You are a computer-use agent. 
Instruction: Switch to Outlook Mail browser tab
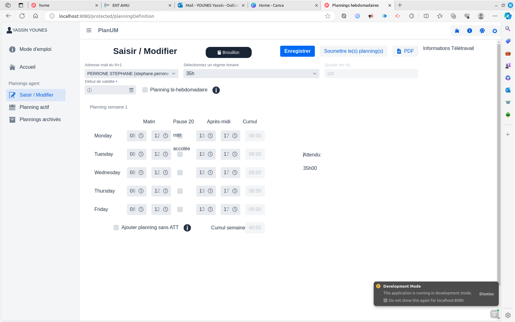click(x=211, y=5)
